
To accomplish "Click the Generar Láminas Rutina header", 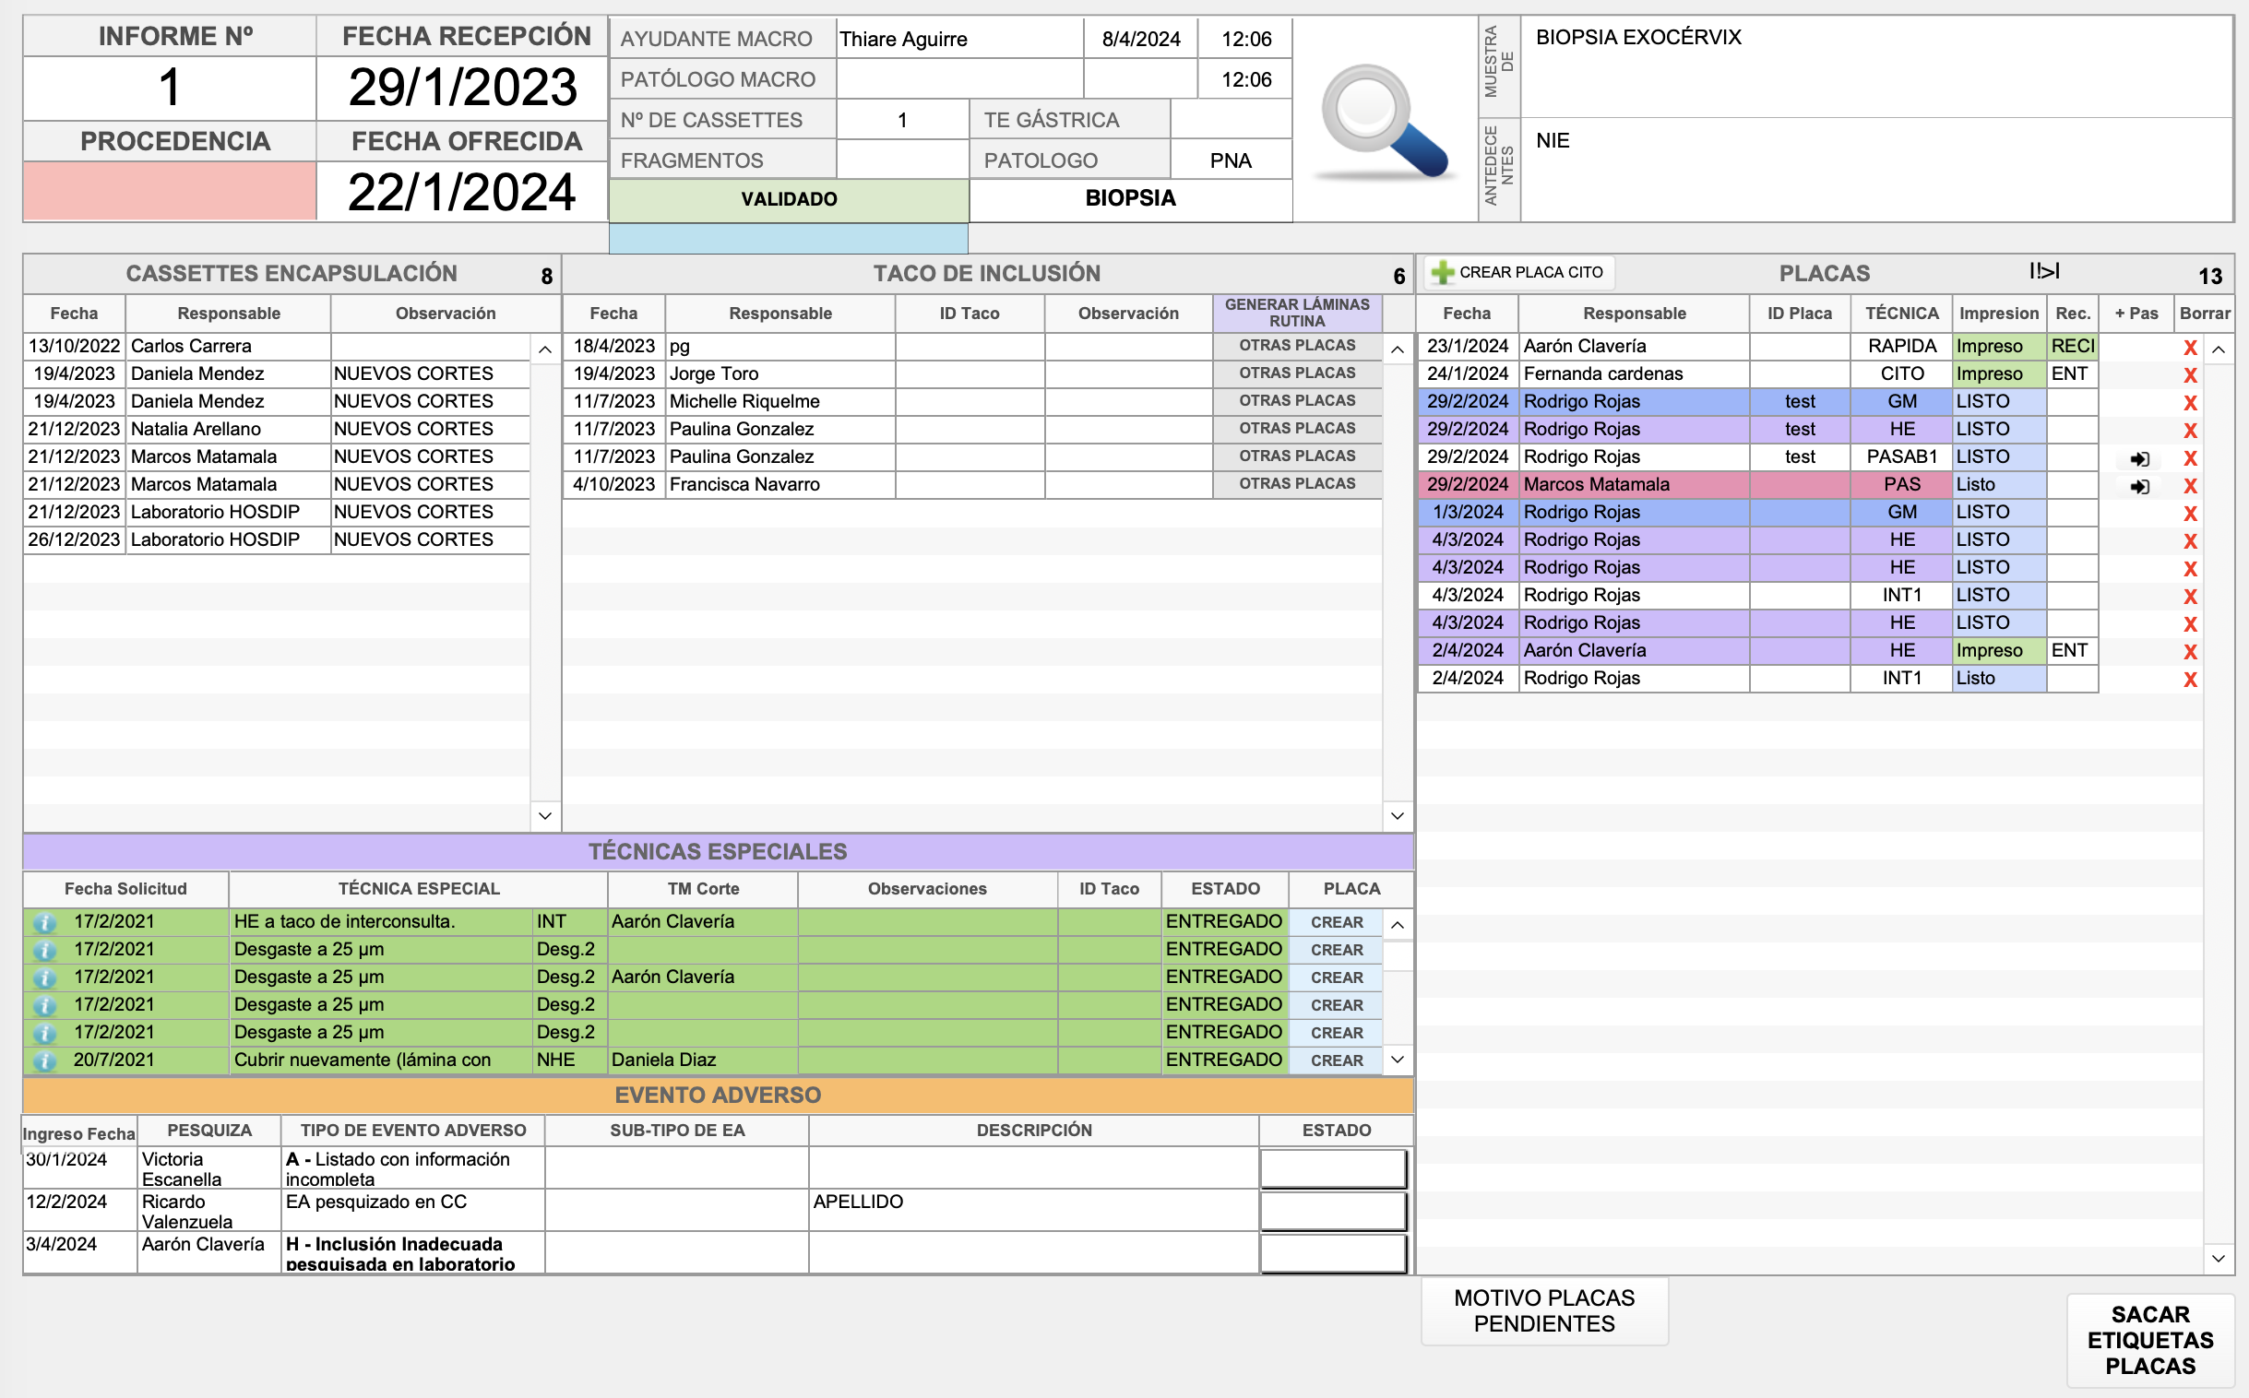I will (1296, 313).
